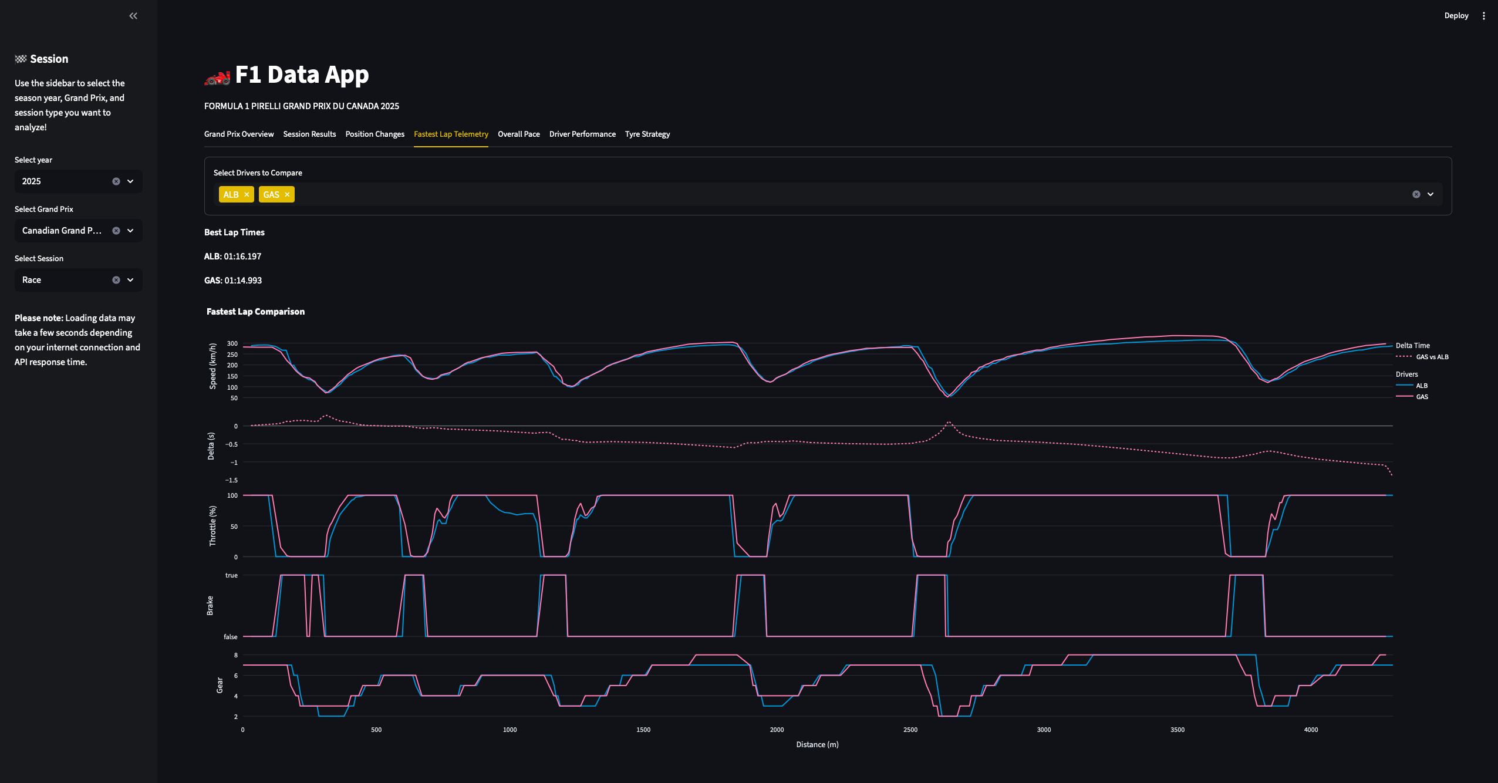Click the Best Lap Times heading
Screen dimensions: 1498x783
[x=234, y=232]
